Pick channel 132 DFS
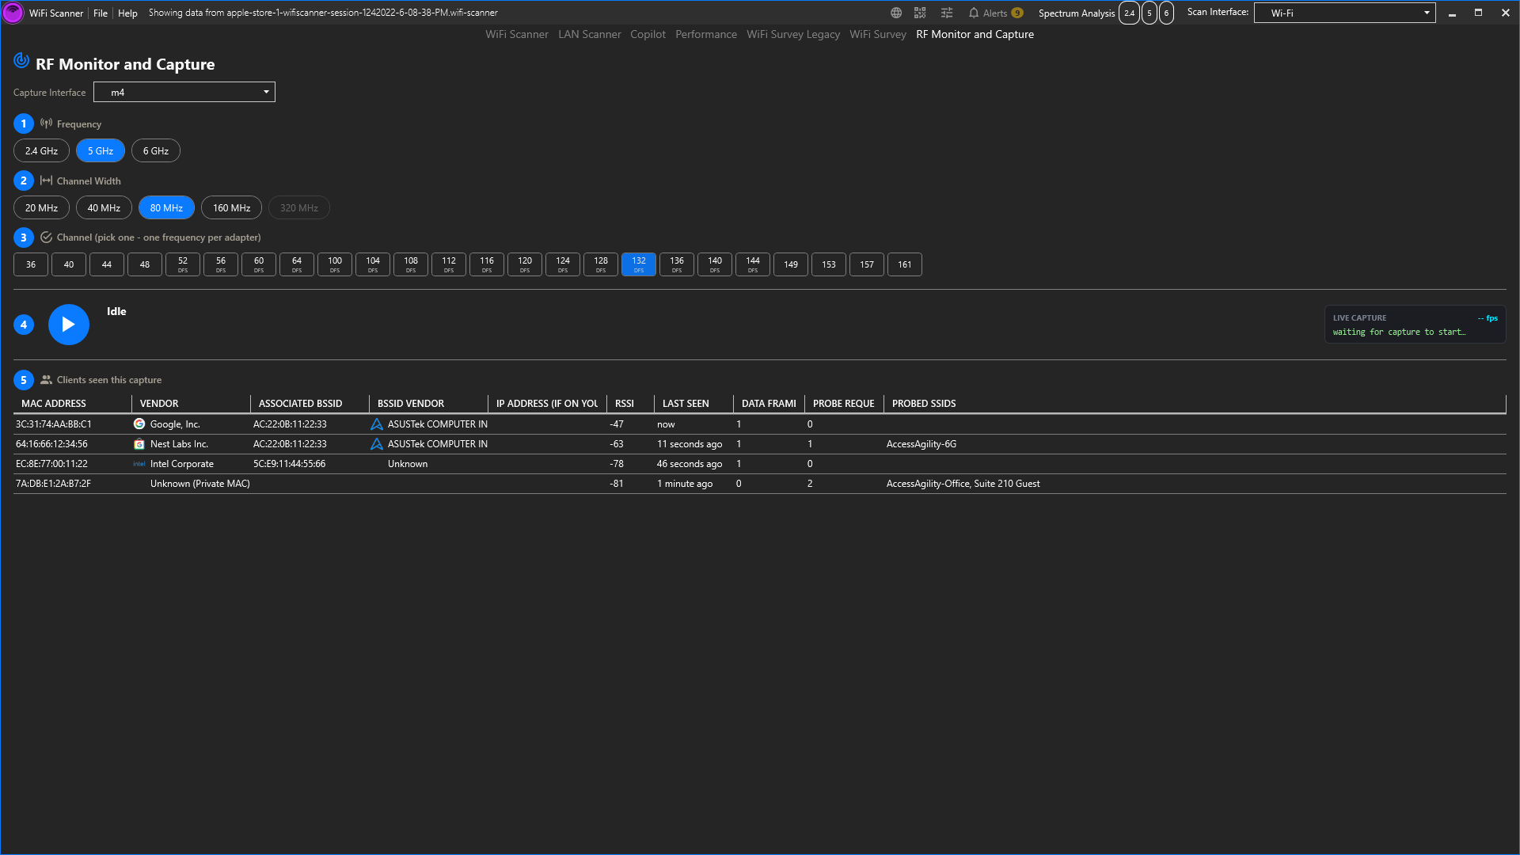Viewport: 1520px width, 855px height. coord(639,264)
